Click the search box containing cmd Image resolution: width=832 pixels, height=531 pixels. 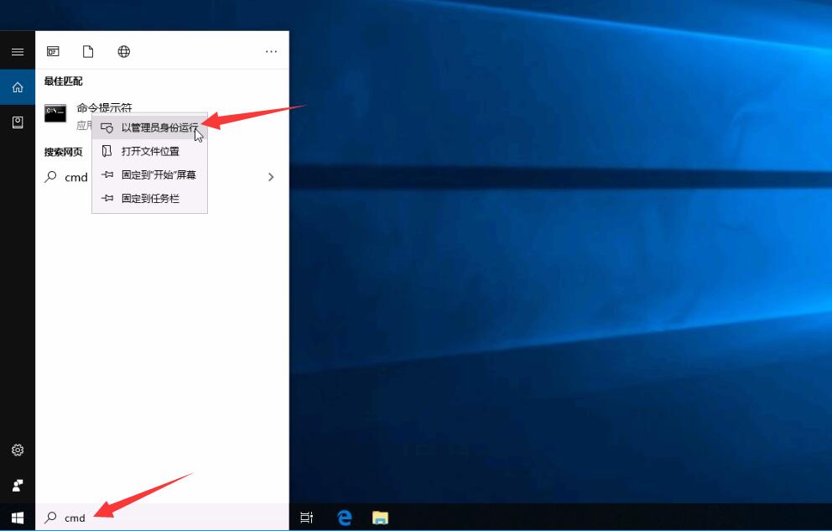[x=162, y=518]
